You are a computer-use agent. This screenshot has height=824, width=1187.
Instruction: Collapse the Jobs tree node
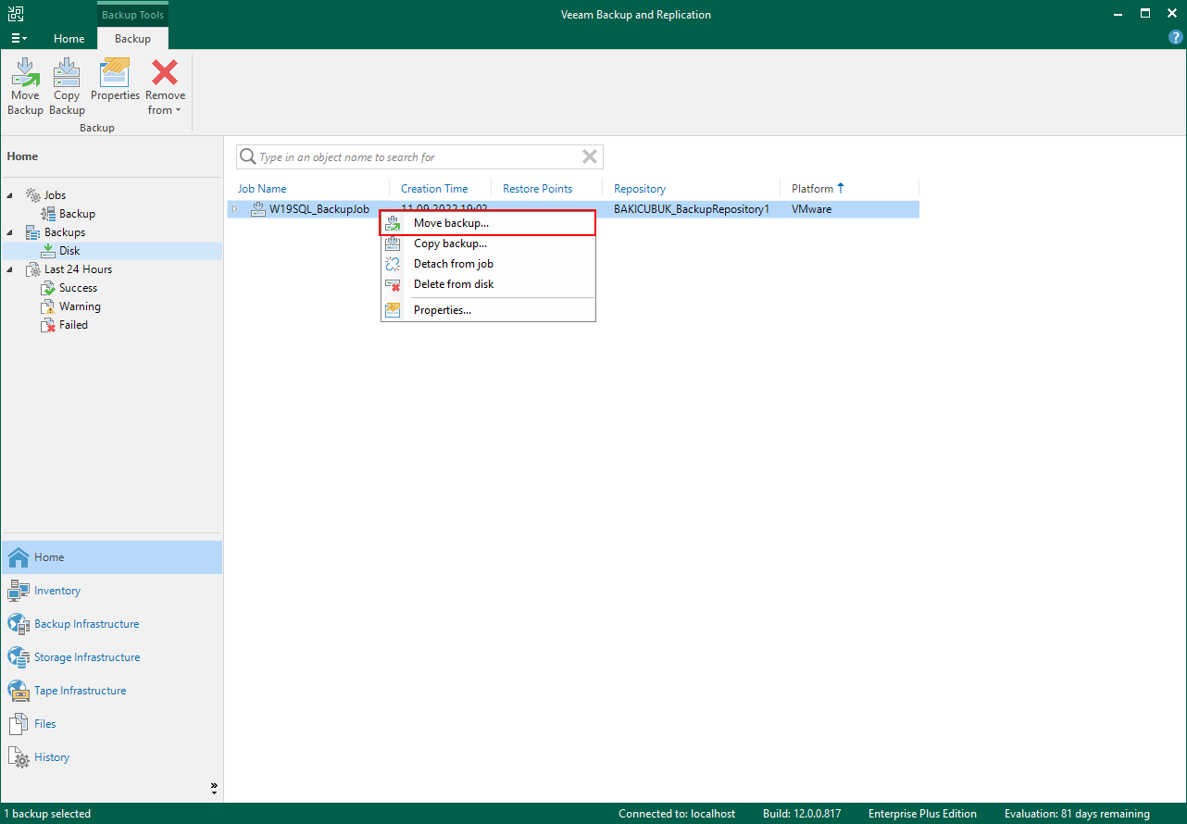point(10,195)
